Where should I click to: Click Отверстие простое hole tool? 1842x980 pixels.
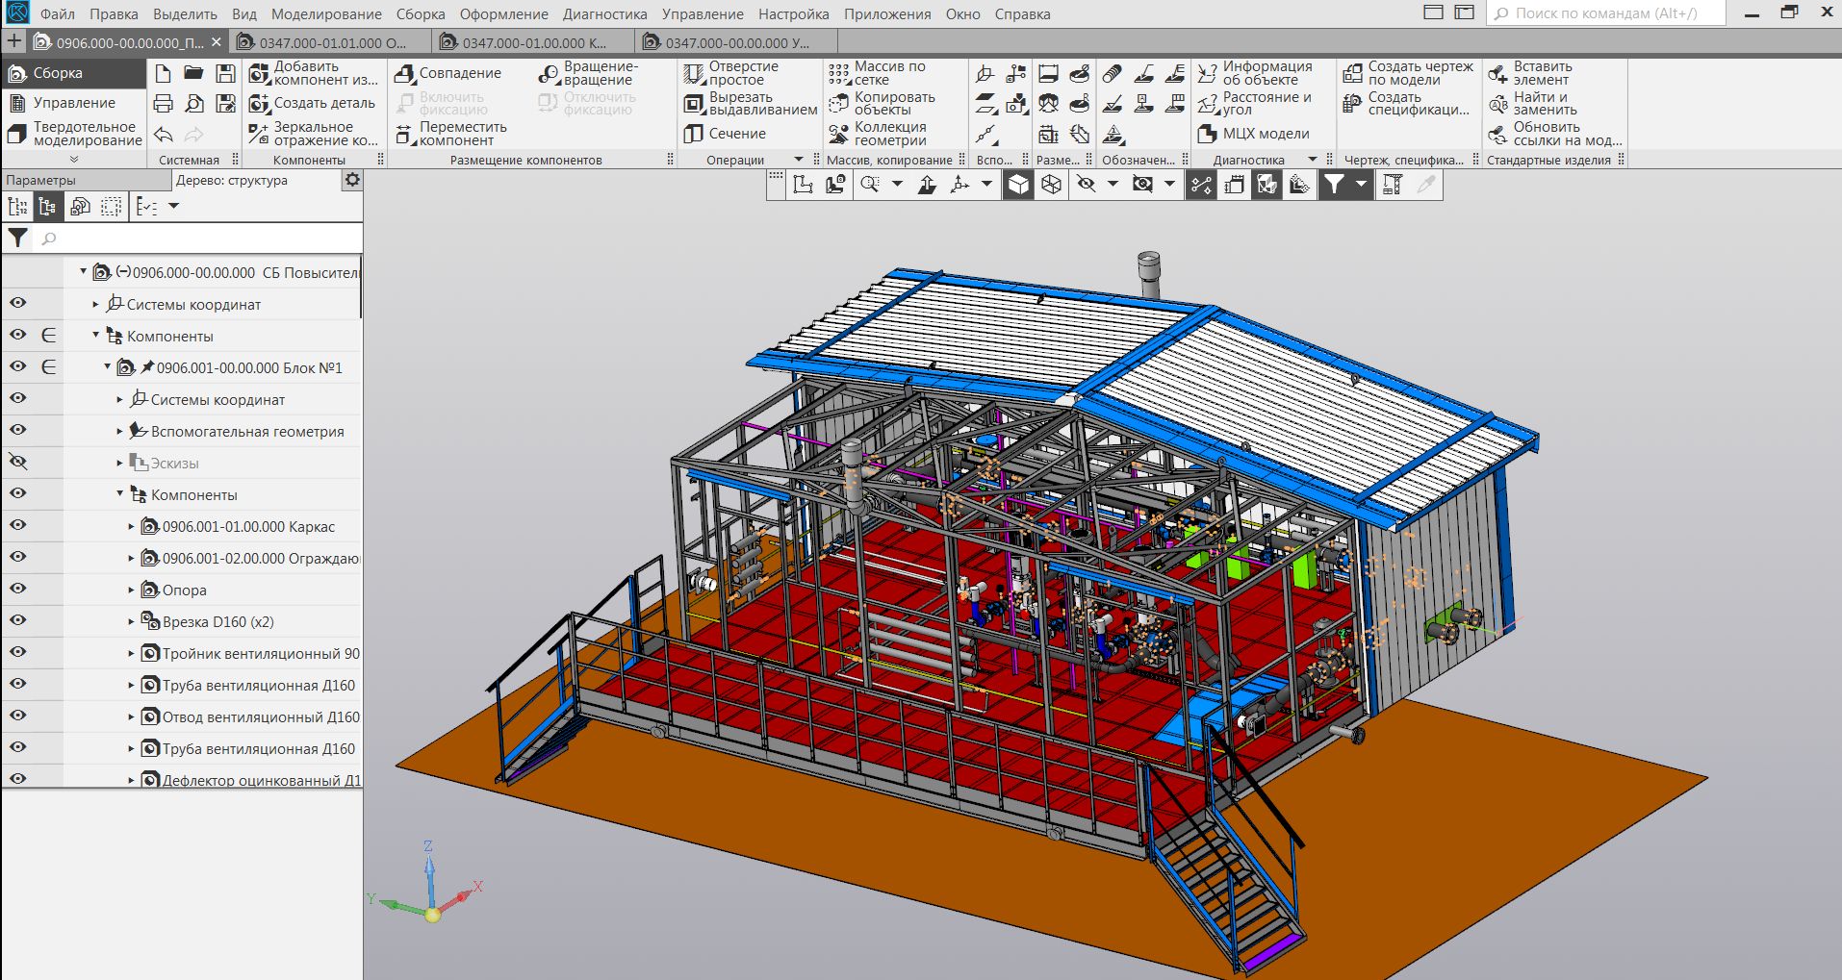pos(731,73)
